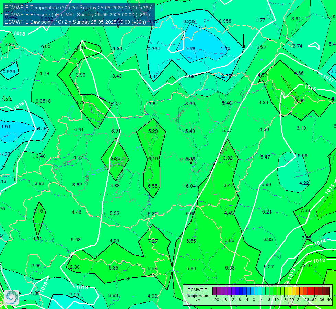Click the 6.04 value
Image resolution: width=336 pixels, height=309 pixels.
(x=191, y=186)
